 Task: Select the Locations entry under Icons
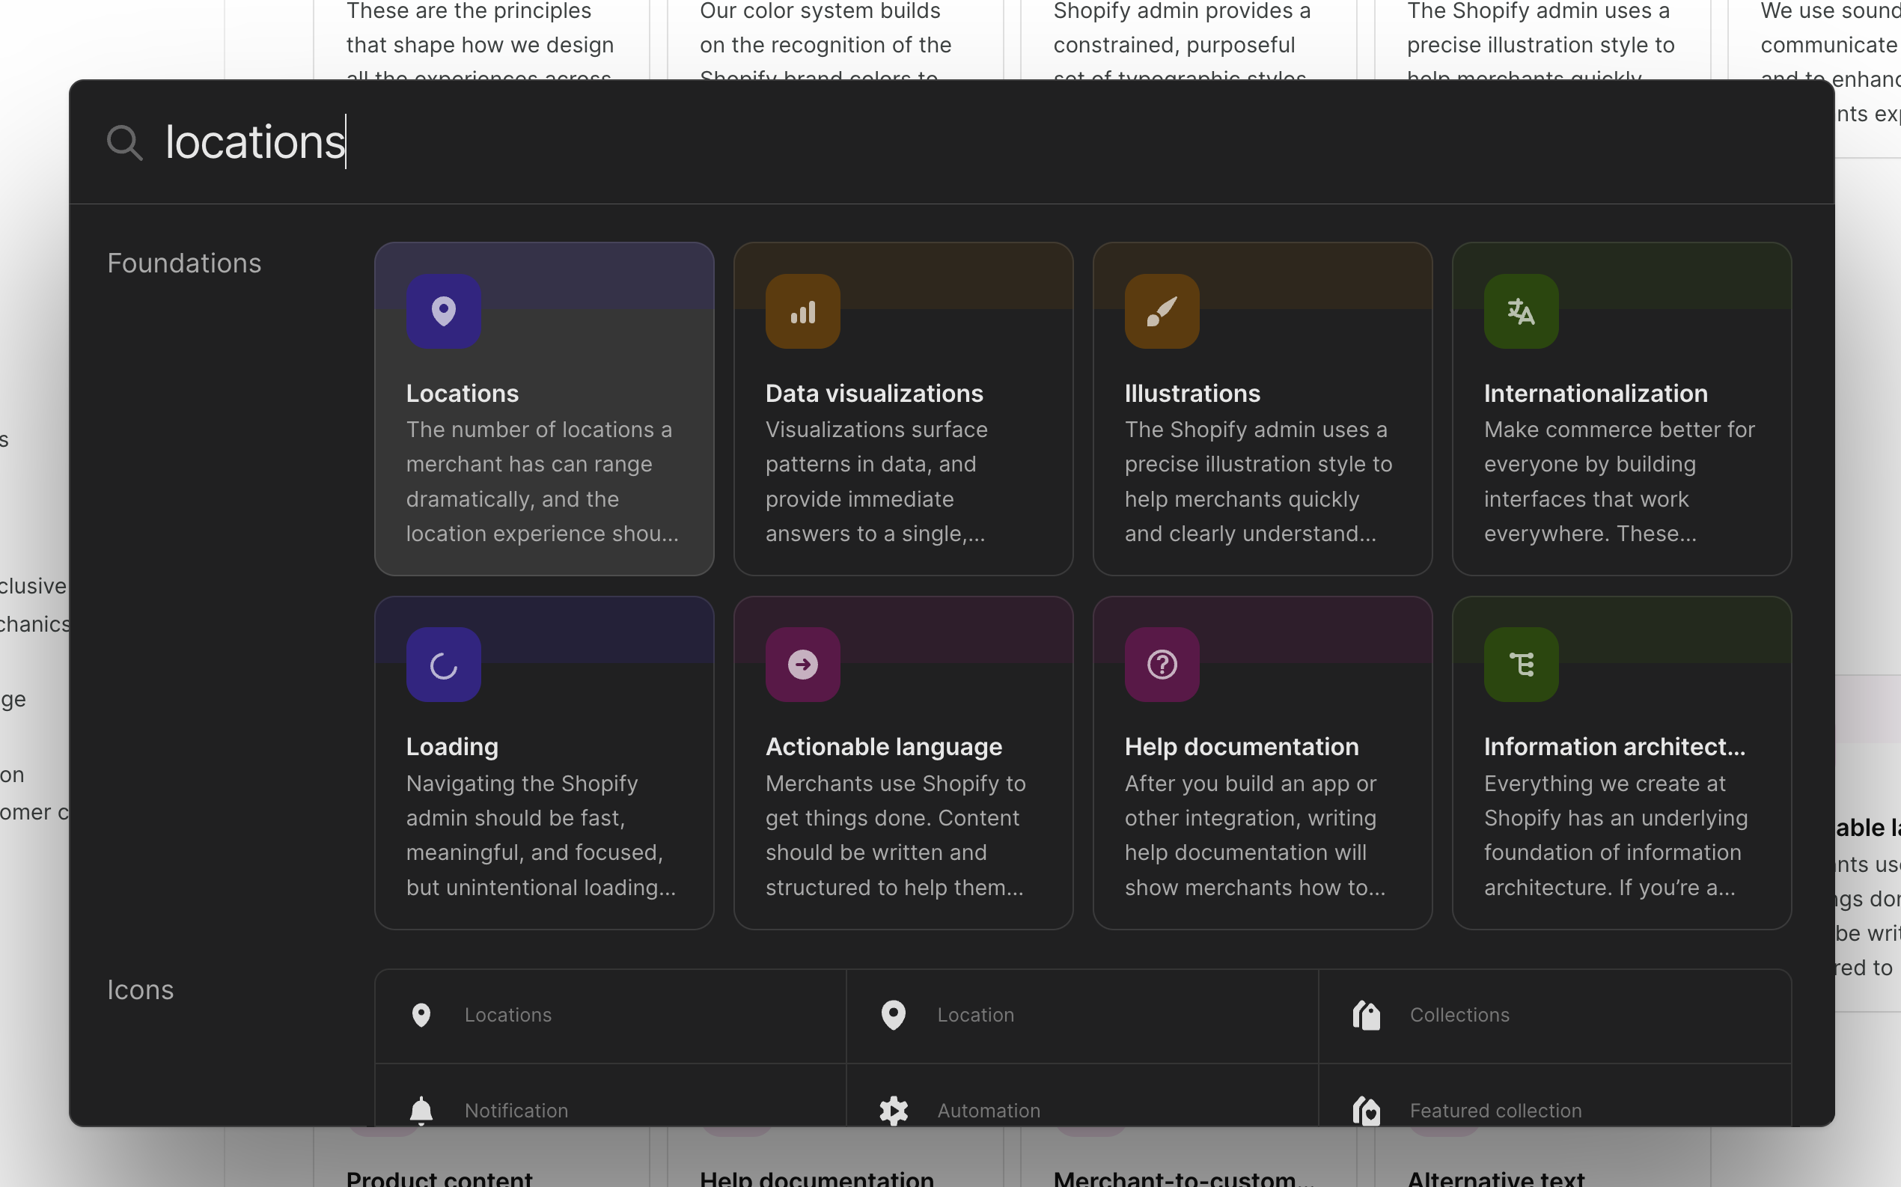click(x=507, y=1015)
